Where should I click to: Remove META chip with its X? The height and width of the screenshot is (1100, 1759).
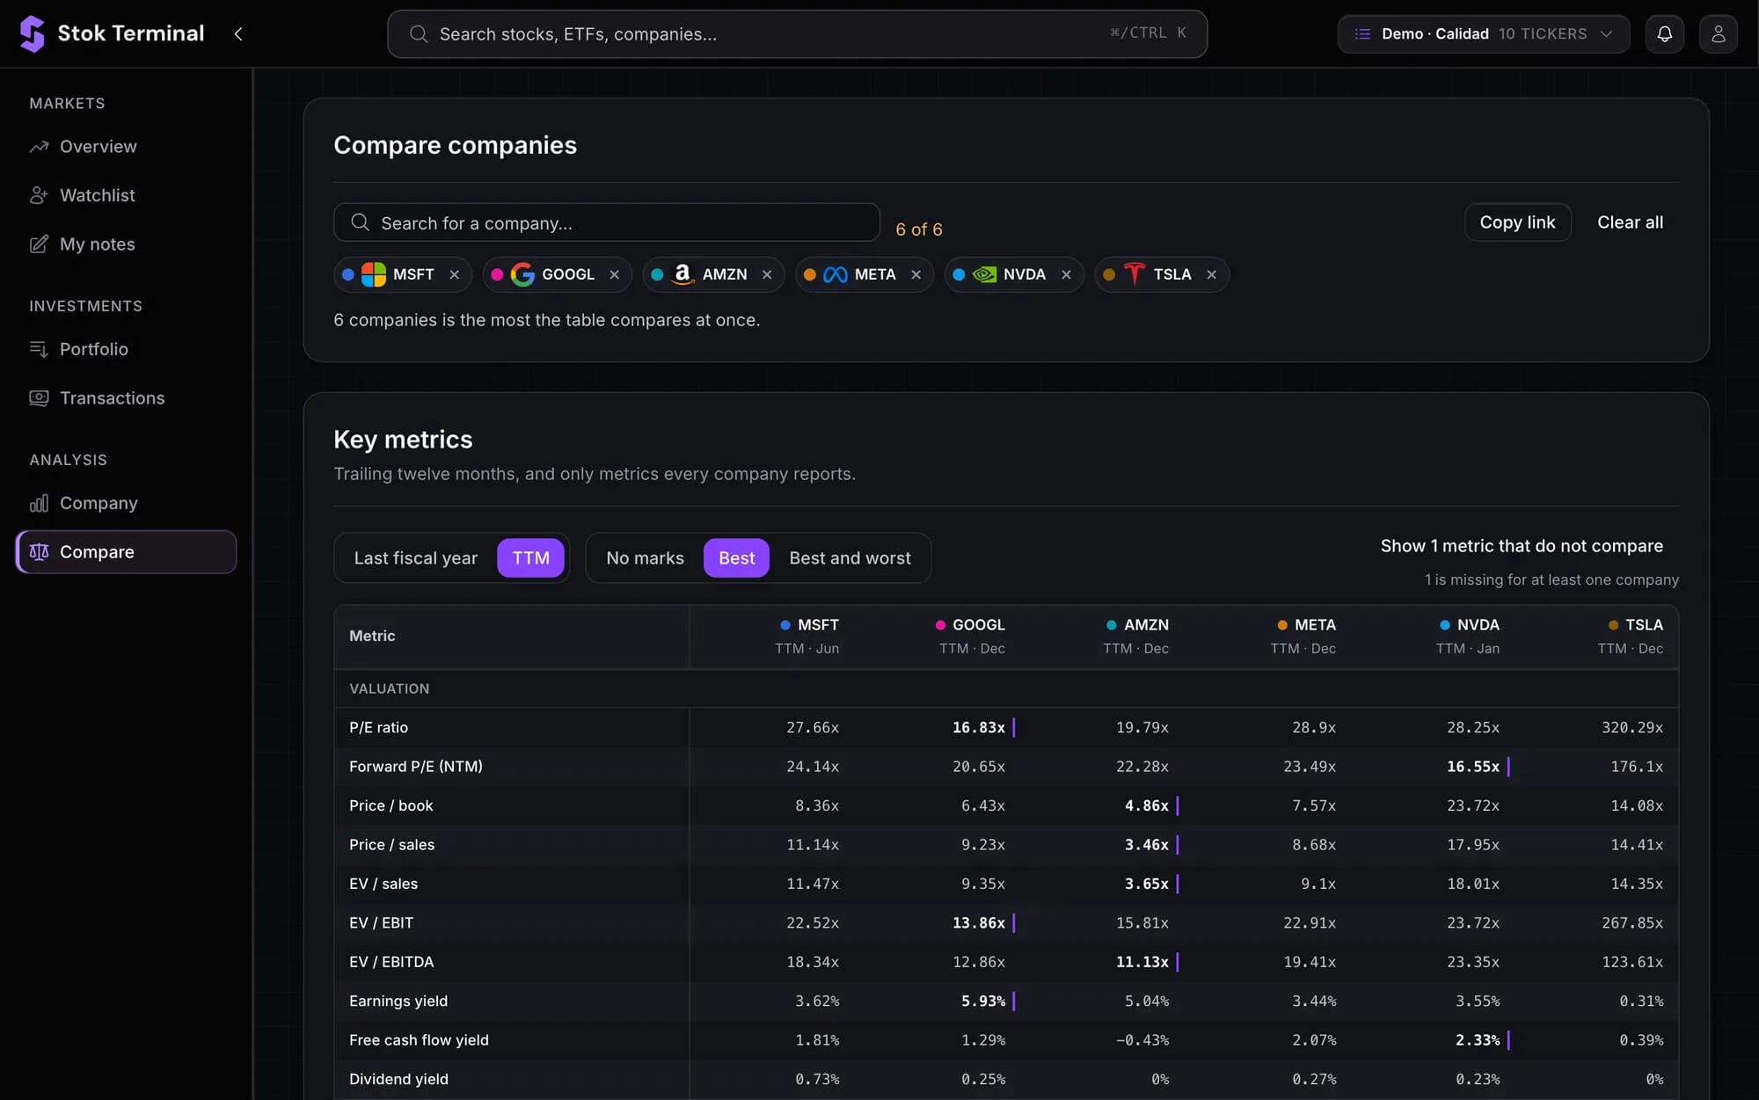click(x=916, y=275)
